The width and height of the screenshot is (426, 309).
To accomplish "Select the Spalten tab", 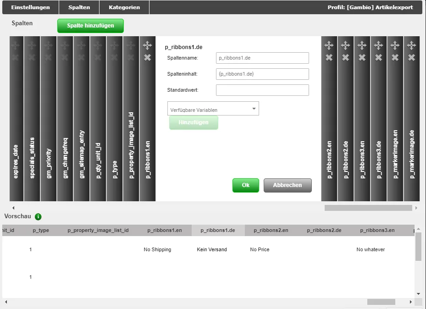I will pos(79,7).
